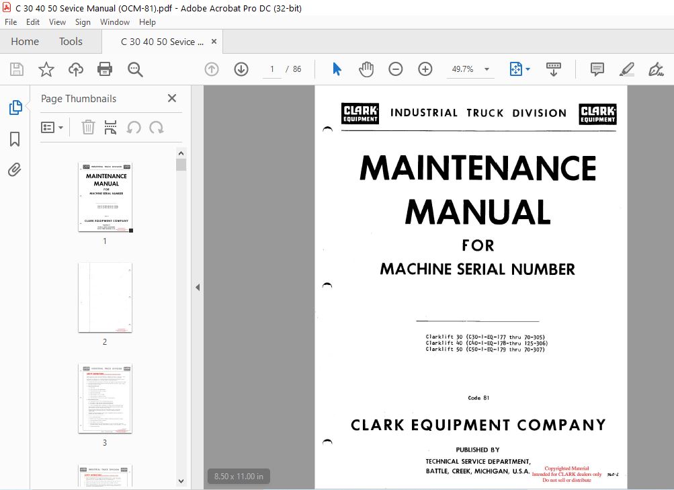Open the Edit menu
Screen dimensions: 674x490
[33, 22]
